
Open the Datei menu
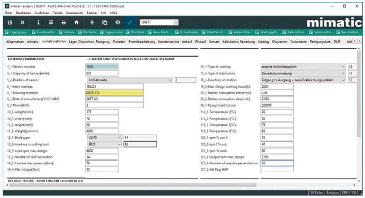point(8,13)
